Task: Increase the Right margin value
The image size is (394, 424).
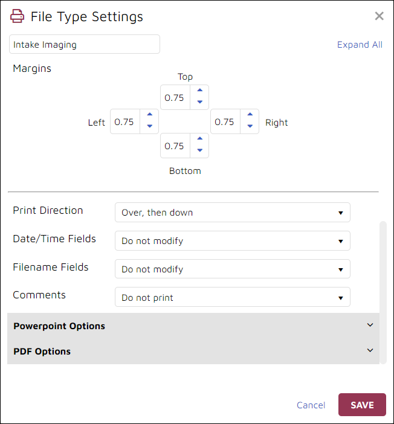Action: (250, 114)
